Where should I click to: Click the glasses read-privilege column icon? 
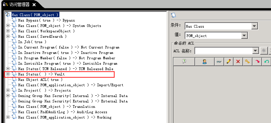coord(219,62)
